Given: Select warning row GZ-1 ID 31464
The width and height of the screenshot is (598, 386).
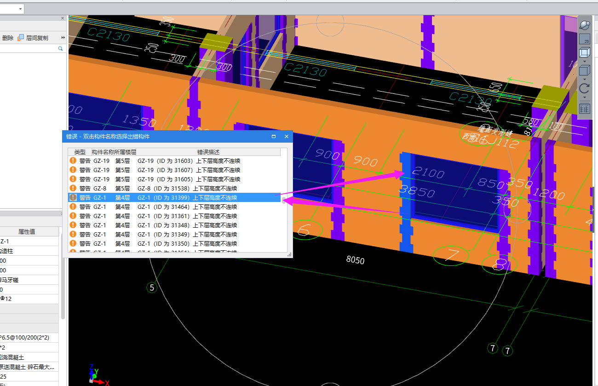Looking at the screenshot, I should coord(174,207).
